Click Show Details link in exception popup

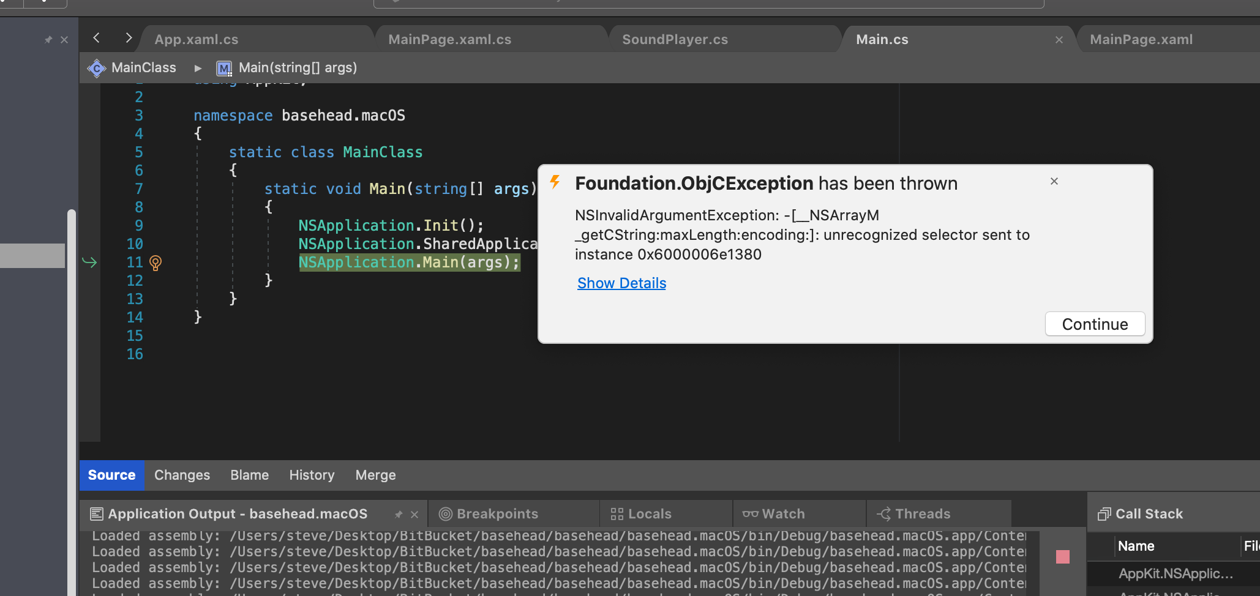tap(621, 283)
